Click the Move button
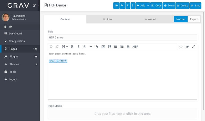The width and height of the screenshot is (205, 121). coord(169,6)
